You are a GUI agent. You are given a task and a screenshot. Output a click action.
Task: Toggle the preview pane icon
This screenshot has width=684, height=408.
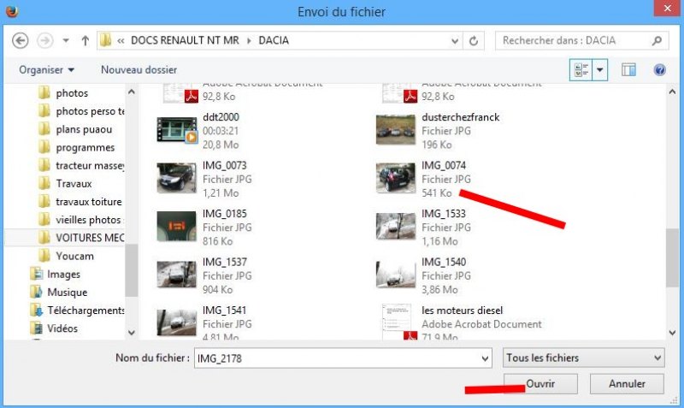pyautogui.click(x=628, y=70)
